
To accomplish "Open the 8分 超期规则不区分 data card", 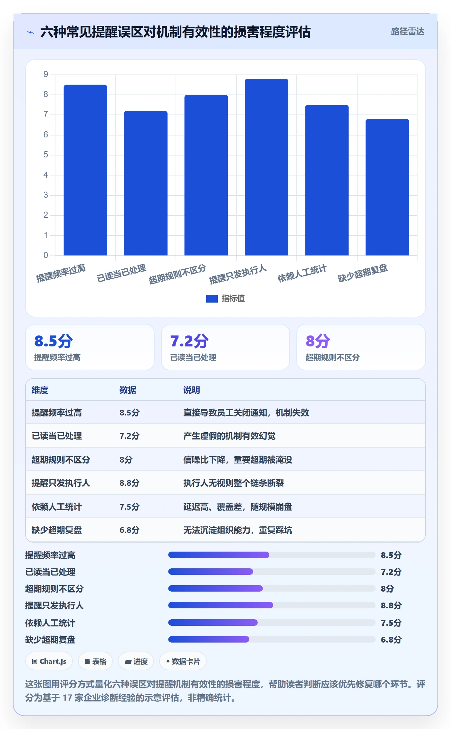I will click(361, 347).
